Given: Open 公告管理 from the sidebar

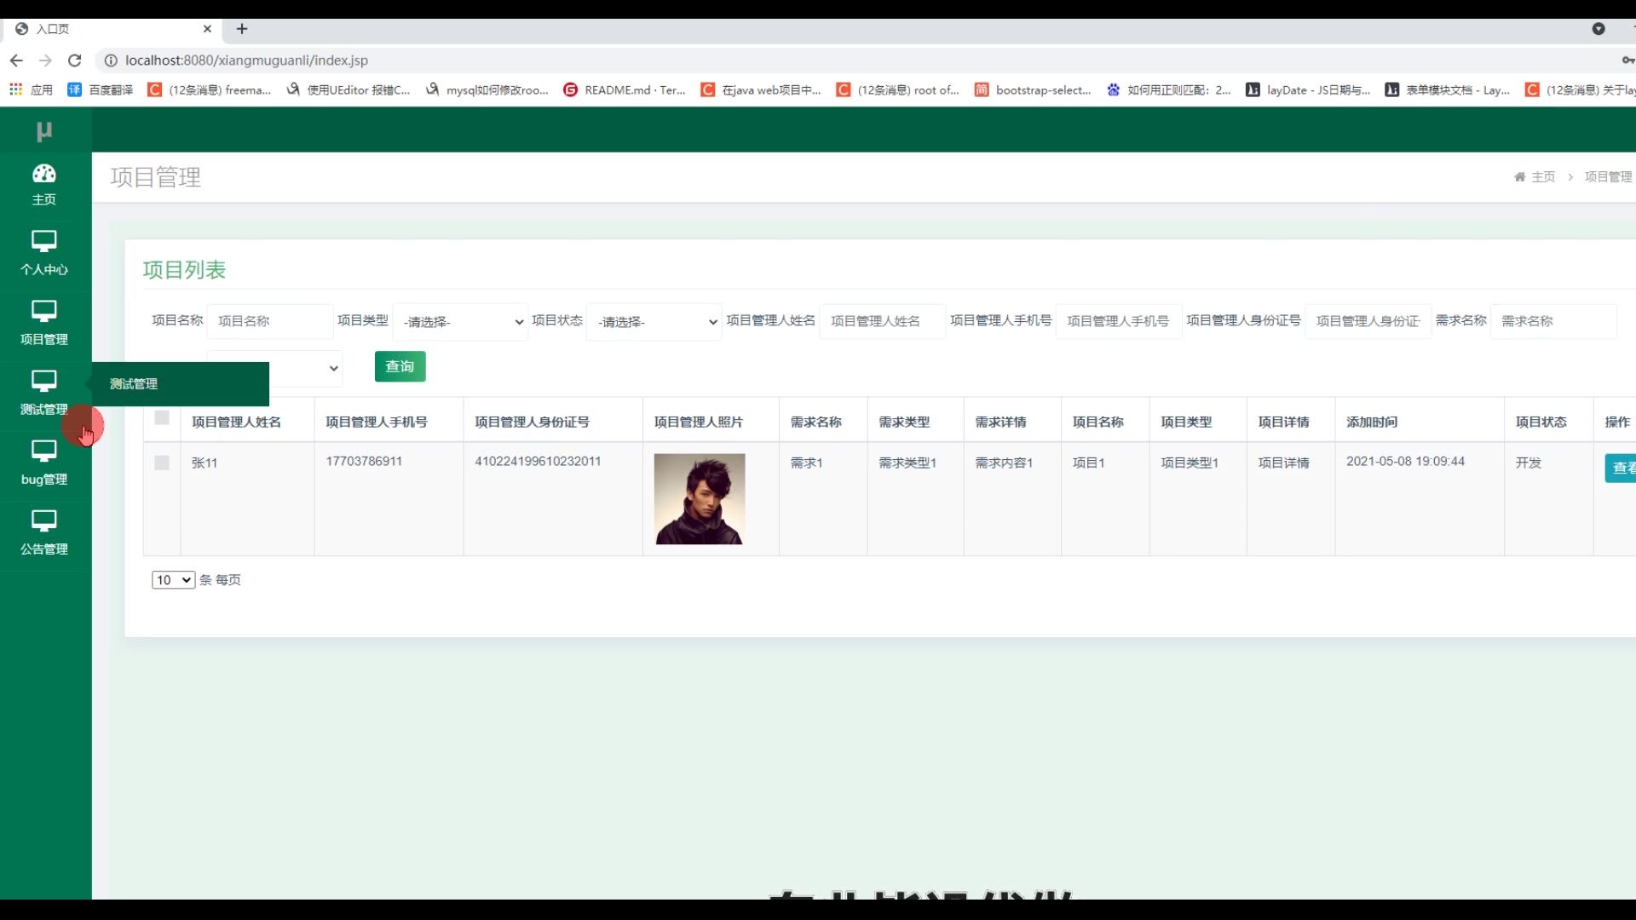Looking at the screenshot, I should point(44,532).
